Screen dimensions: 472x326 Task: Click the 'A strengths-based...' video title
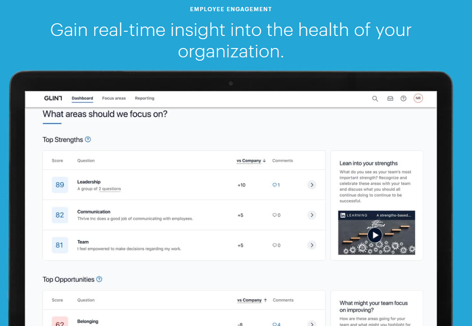394,215
